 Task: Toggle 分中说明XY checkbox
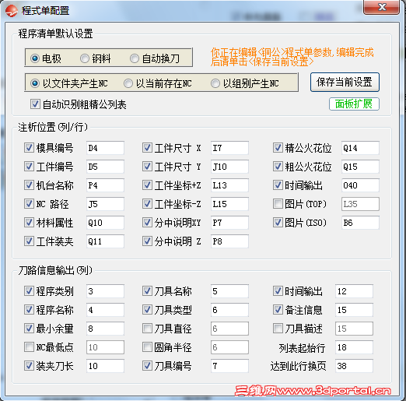click(147, 223)
